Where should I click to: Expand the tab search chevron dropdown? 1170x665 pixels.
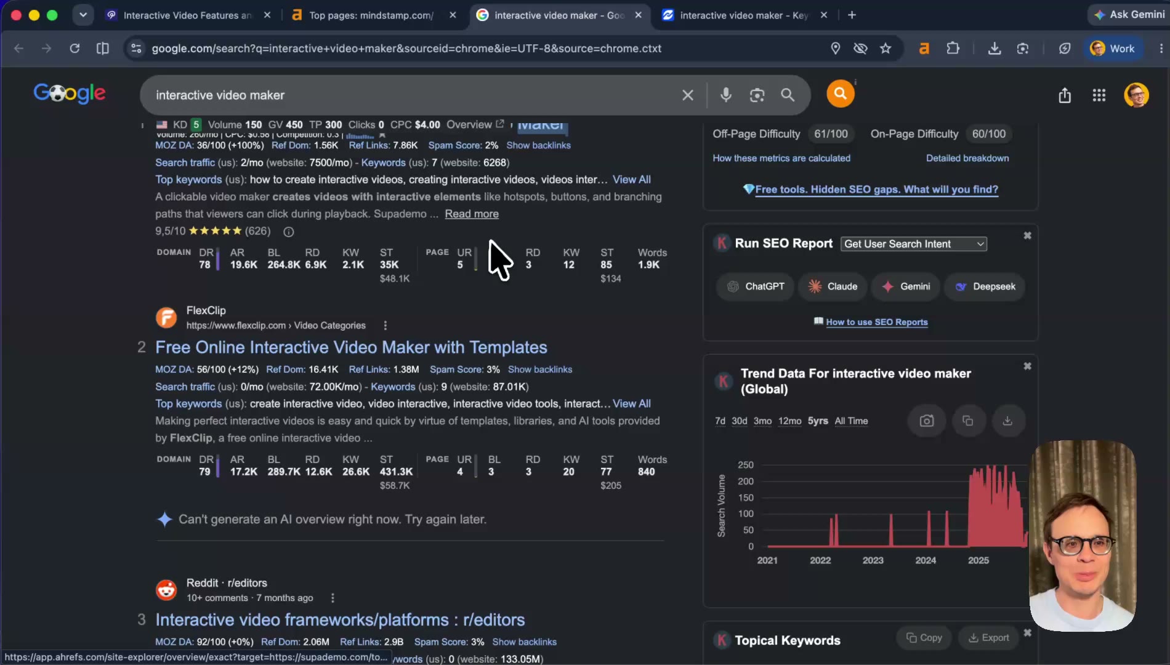tap(83, 15)
